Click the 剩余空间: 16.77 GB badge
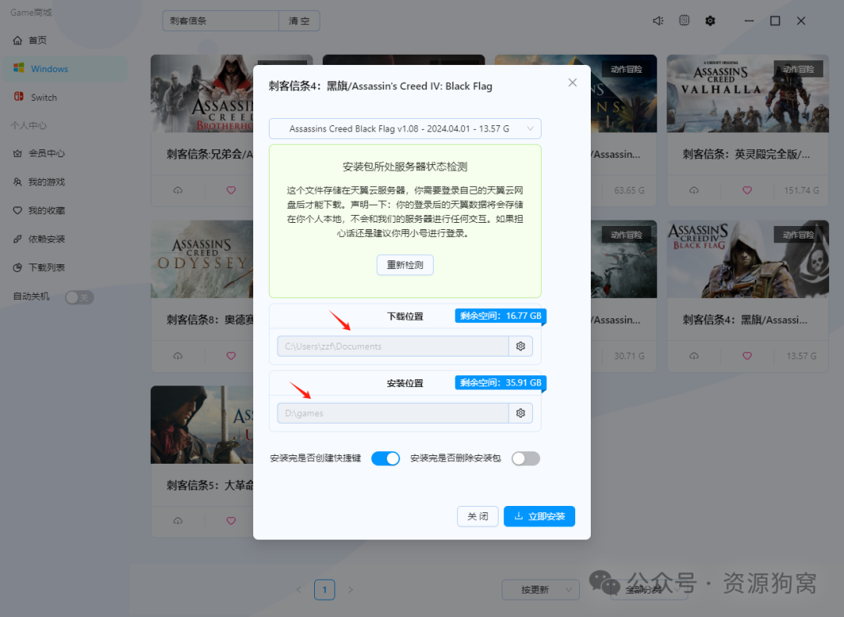This screenshot has height=617, width=844. (501, 315)
